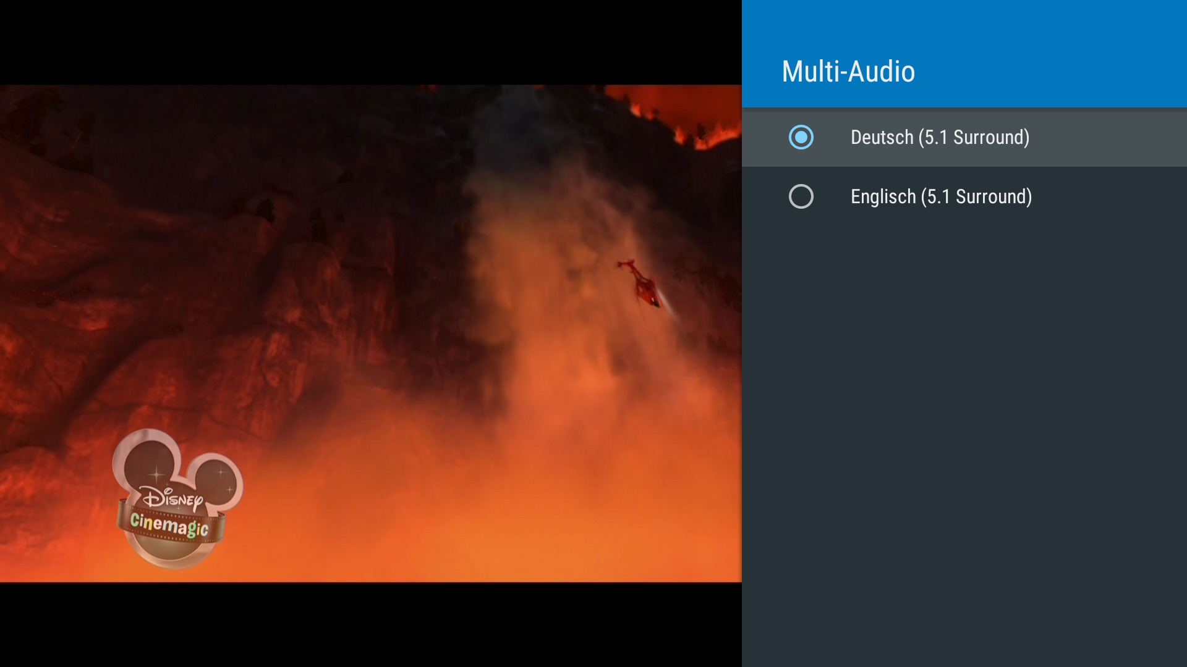
Task: Select the Englisch radio button
Action: click(x=801, y=196)
